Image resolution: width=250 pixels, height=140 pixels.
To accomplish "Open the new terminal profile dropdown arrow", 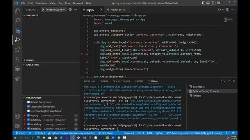I will coord(225,81).
